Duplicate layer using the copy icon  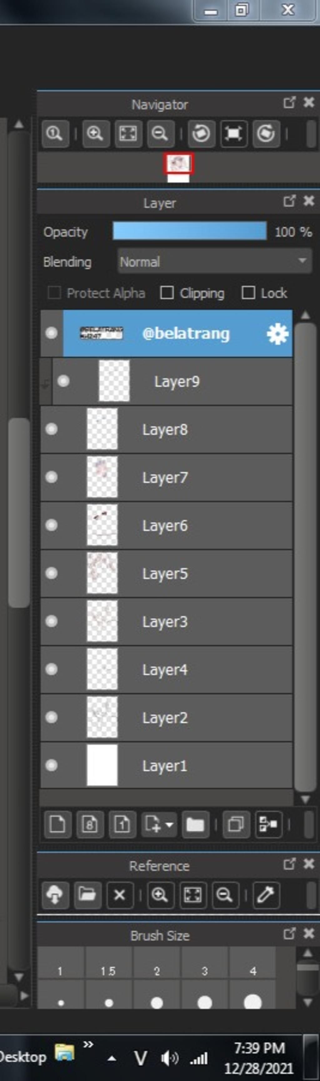tap(236, 825)
